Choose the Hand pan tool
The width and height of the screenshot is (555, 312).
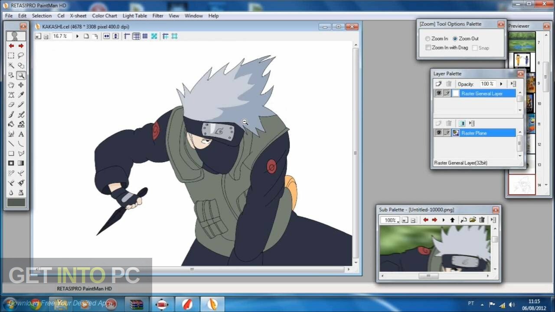point(11,85)
